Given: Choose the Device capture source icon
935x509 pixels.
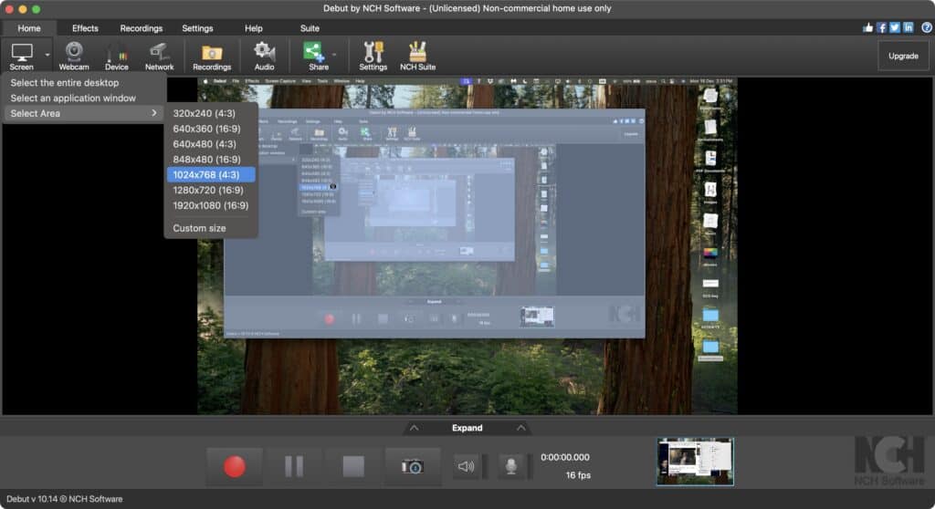Looking at the screenshot, I should coord(116,56).
